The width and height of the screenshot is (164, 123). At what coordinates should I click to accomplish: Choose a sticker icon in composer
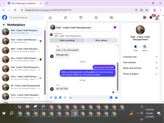click(x=60, y=97)
